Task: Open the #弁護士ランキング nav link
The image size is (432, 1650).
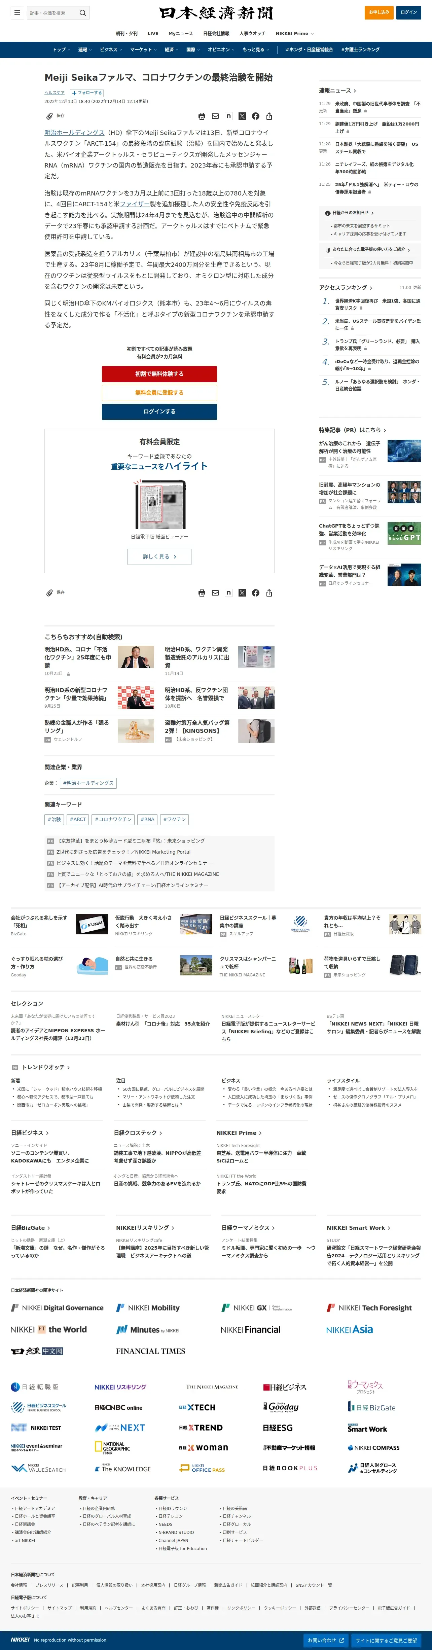Action: (360, 49)
